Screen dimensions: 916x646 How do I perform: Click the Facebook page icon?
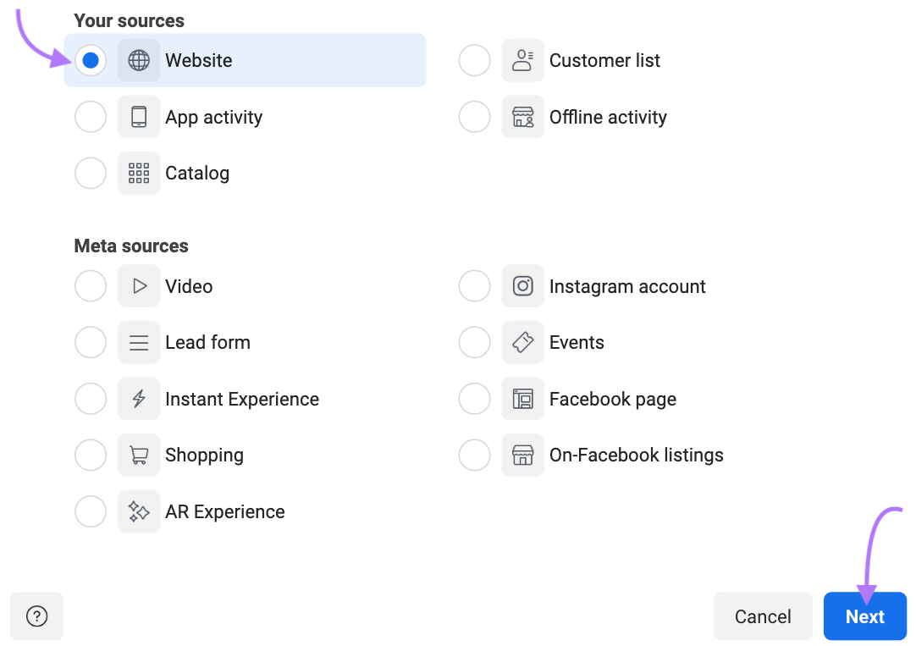point(522,399)
